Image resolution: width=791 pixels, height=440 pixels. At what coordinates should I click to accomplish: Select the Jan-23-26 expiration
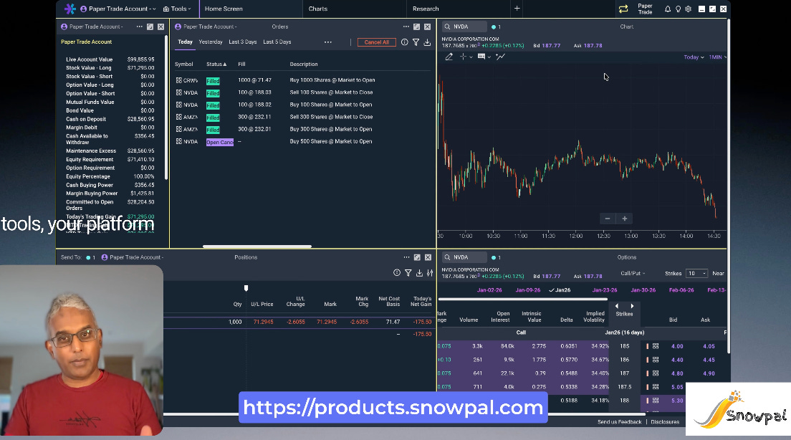pyautogui.click(x=604, y=290)
